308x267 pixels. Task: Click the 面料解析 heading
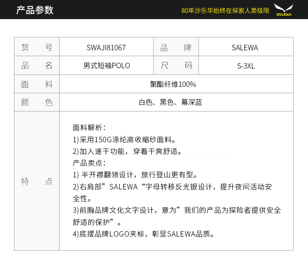[89, 127]
